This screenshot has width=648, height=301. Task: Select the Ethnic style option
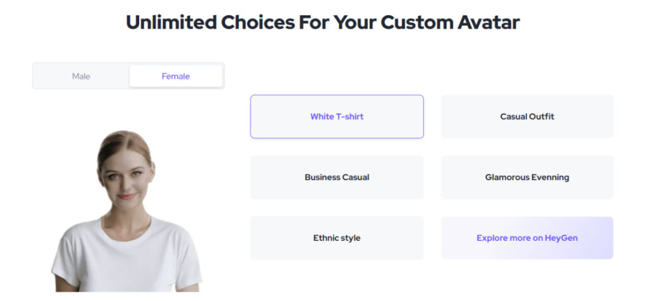(x=337, y=238)
